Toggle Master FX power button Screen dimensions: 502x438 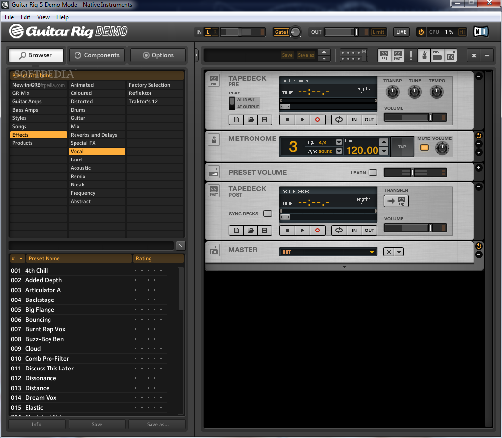(479, 246)
